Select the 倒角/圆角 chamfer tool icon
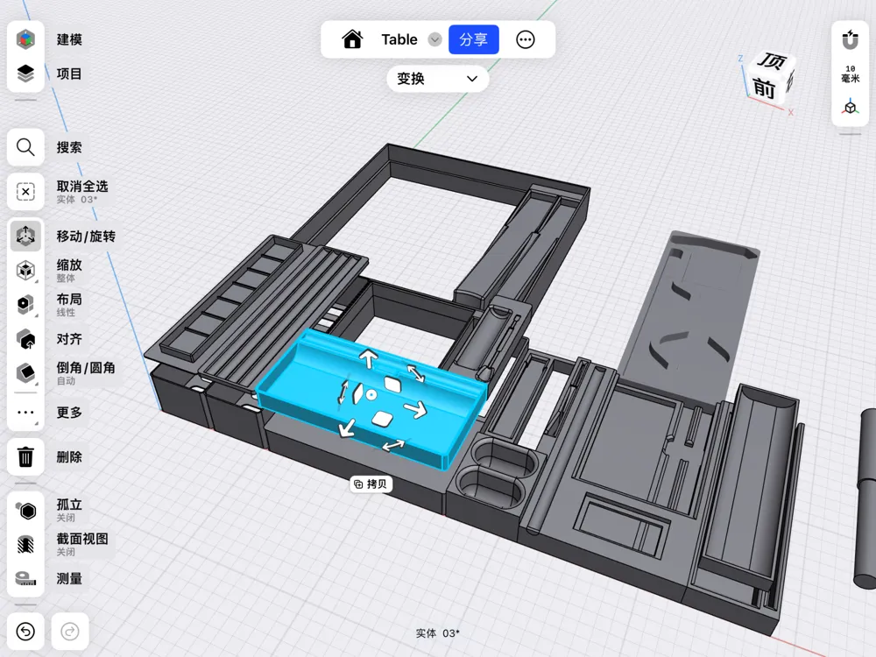The width and height of the screenshot is (876, 657). point(25,372)
